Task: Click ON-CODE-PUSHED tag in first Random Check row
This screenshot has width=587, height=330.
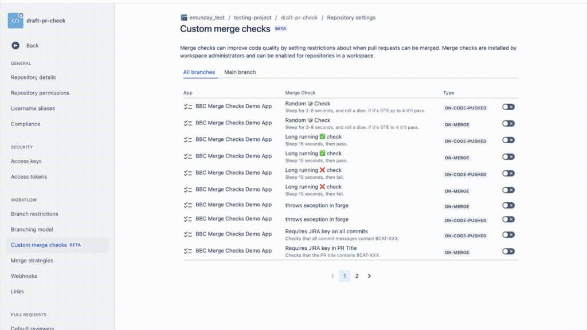Action: pos(465,108)
